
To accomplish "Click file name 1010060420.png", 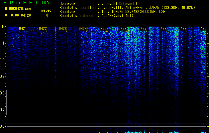I will click(17, 9).
